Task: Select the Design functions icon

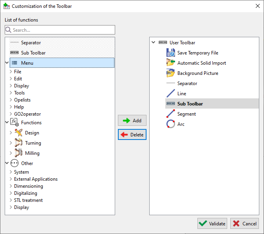Action: point(18,133)
